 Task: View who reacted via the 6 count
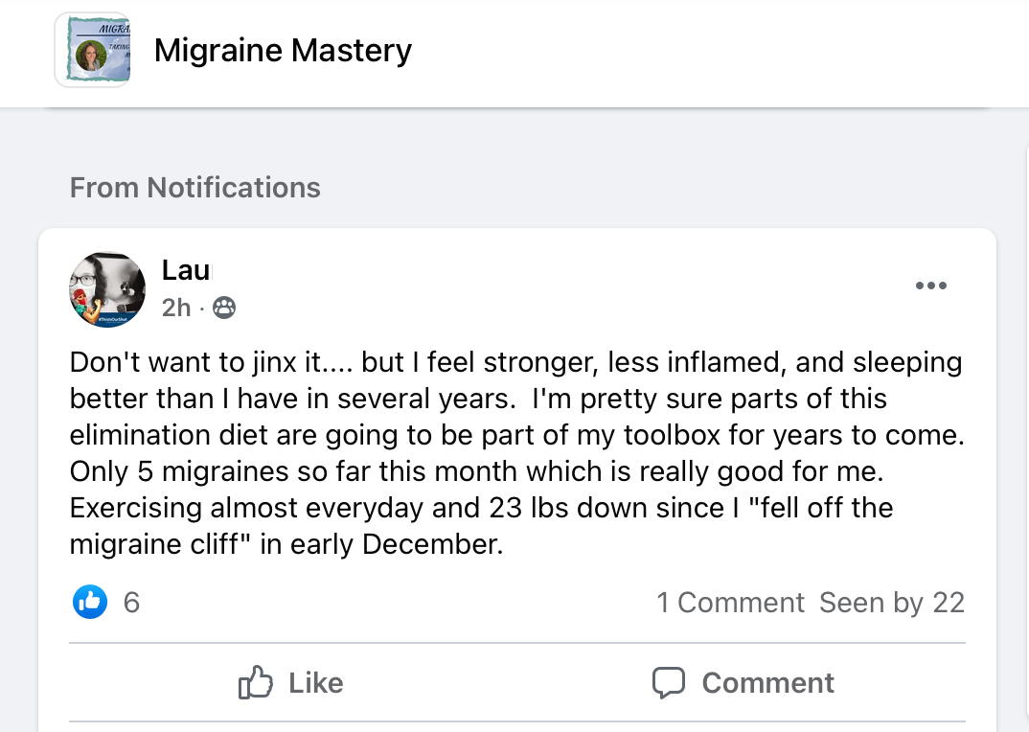pos(132,602)
